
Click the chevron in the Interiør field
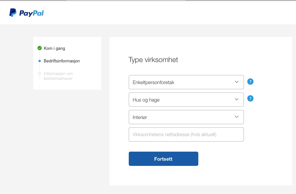[x=236, y=117]
